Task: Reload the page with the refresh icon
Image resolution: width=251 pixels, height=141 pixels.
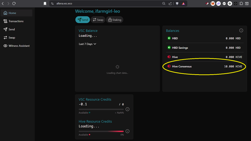Action: click(x=14, y=4)
